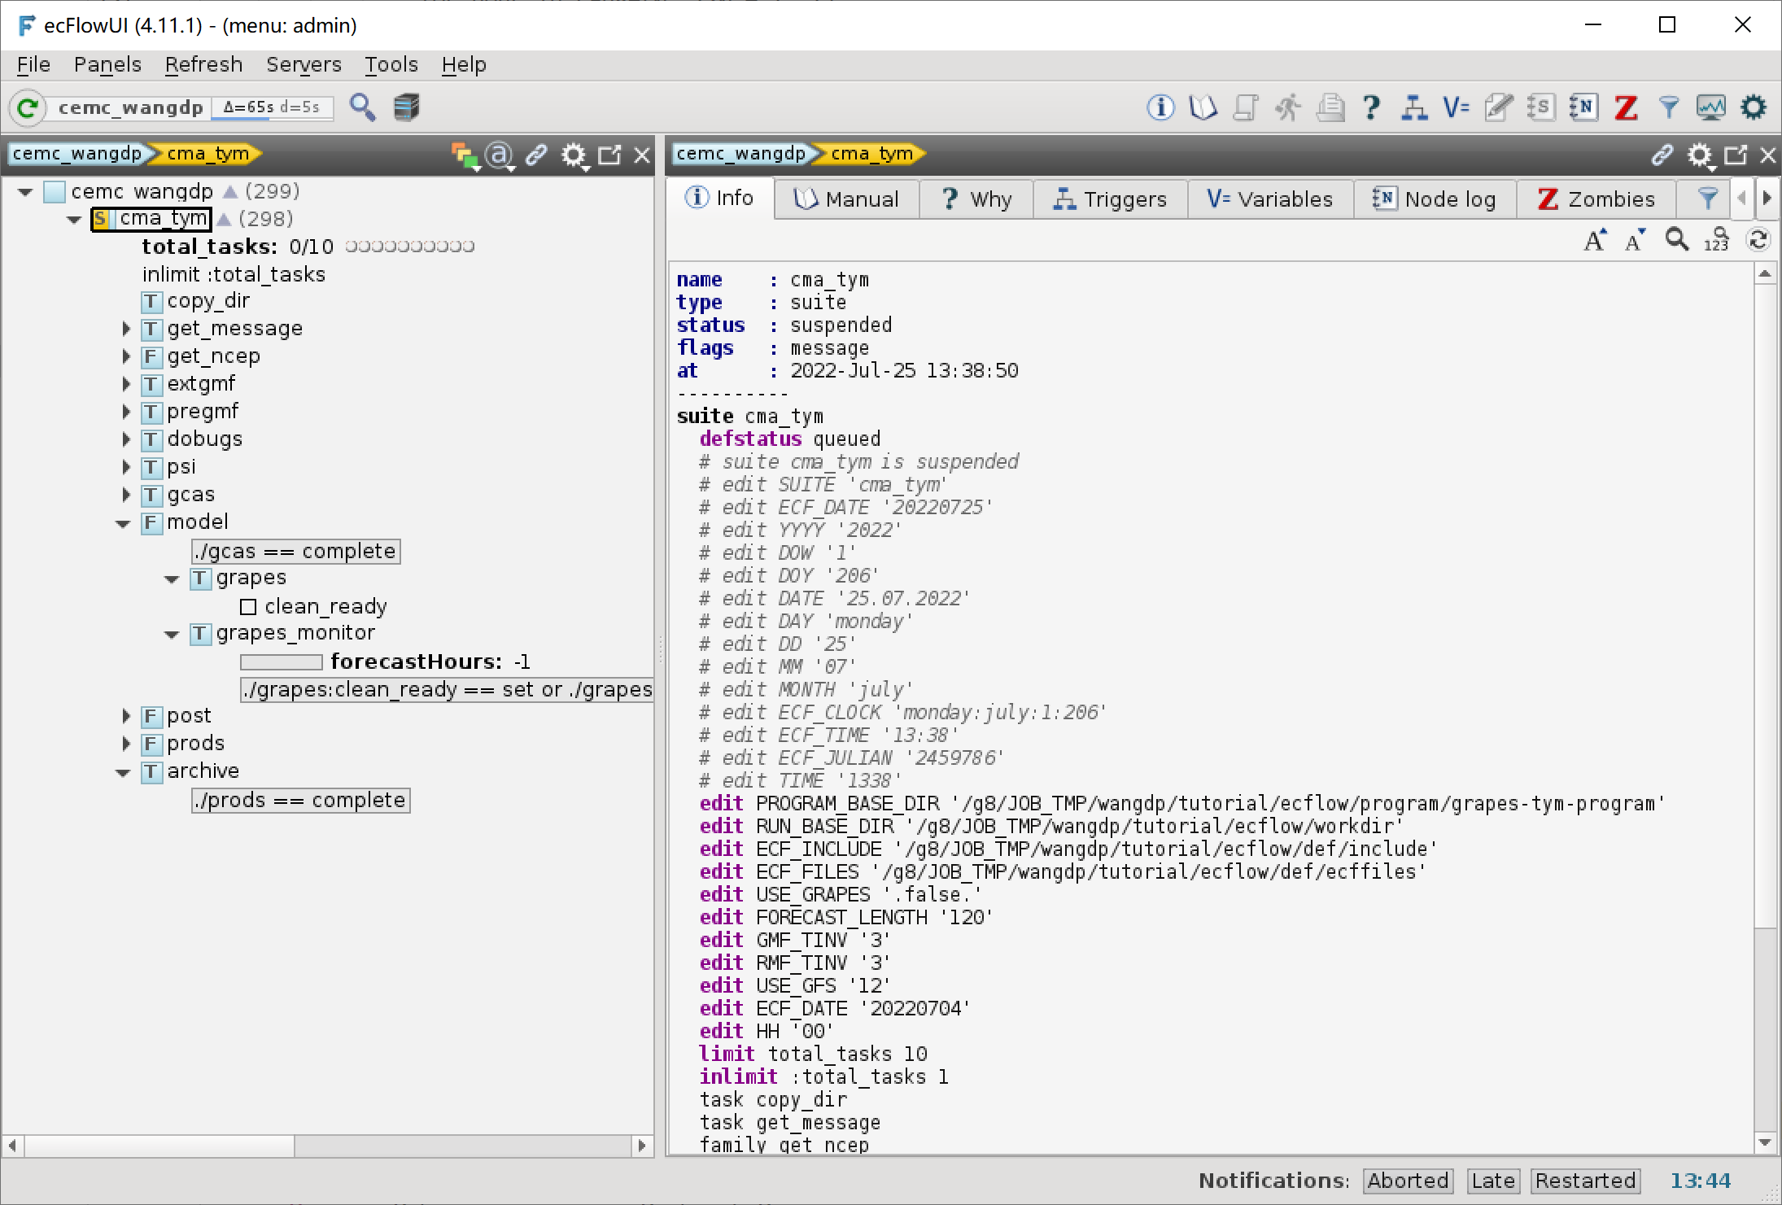Viewport: 1782px width, 1205px height.
Task: Open the Script toolbar icon
Action: (x=1245, y=107)
